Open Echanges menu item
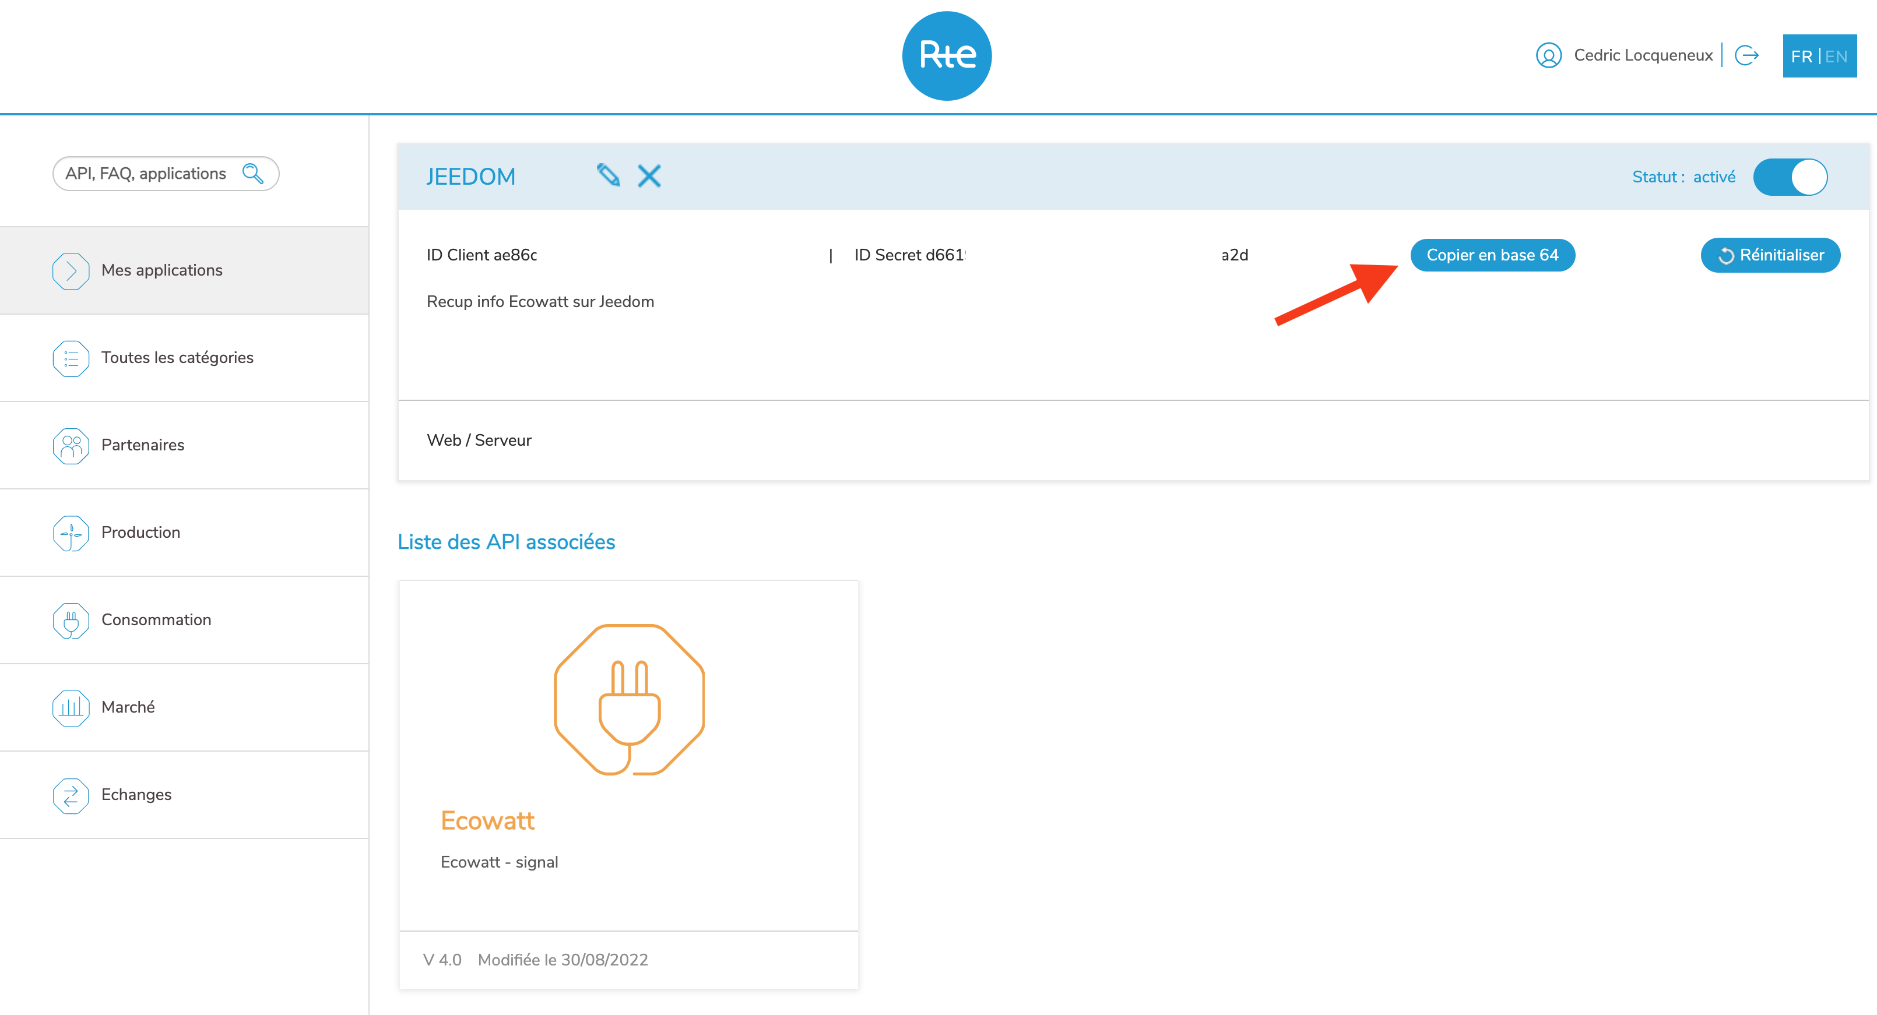Viewport: 1877px width, 1015px height. [x=184, y=794]
